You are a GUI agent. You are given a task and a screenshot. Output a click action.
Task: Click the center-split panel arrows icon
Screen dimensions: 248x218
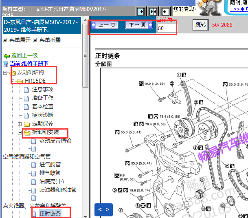click(153, 11)
